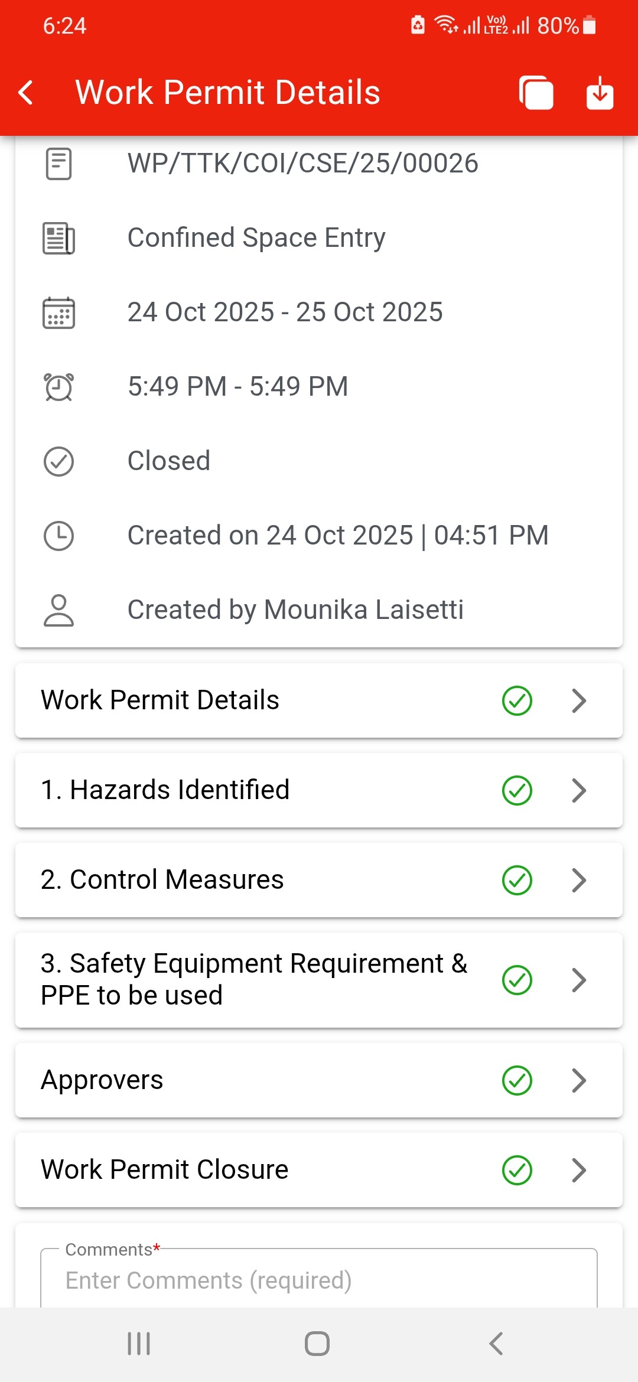Expand Safety Equipment Requirement chevron

[579, 980]
